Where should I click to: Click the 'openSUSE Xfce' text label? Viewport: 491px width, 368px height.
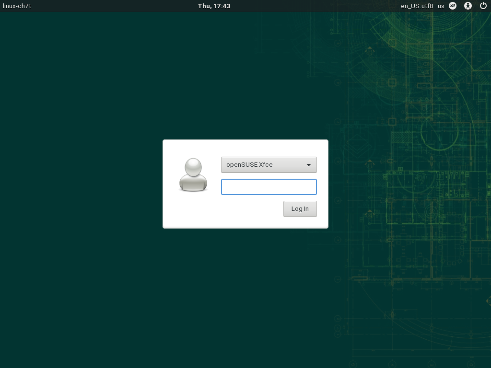click(249, 165)
